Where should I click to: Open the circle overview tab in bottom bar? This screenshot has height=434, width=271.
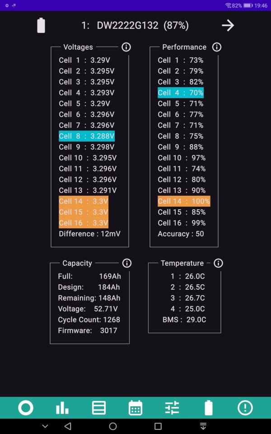26,408
